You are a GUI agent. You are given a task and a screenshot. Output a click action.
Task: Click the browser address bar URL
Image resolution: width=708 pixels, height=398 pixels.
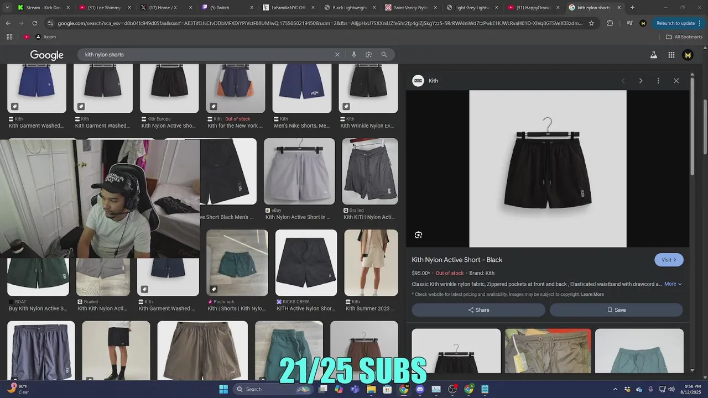(x=320, y=23)
